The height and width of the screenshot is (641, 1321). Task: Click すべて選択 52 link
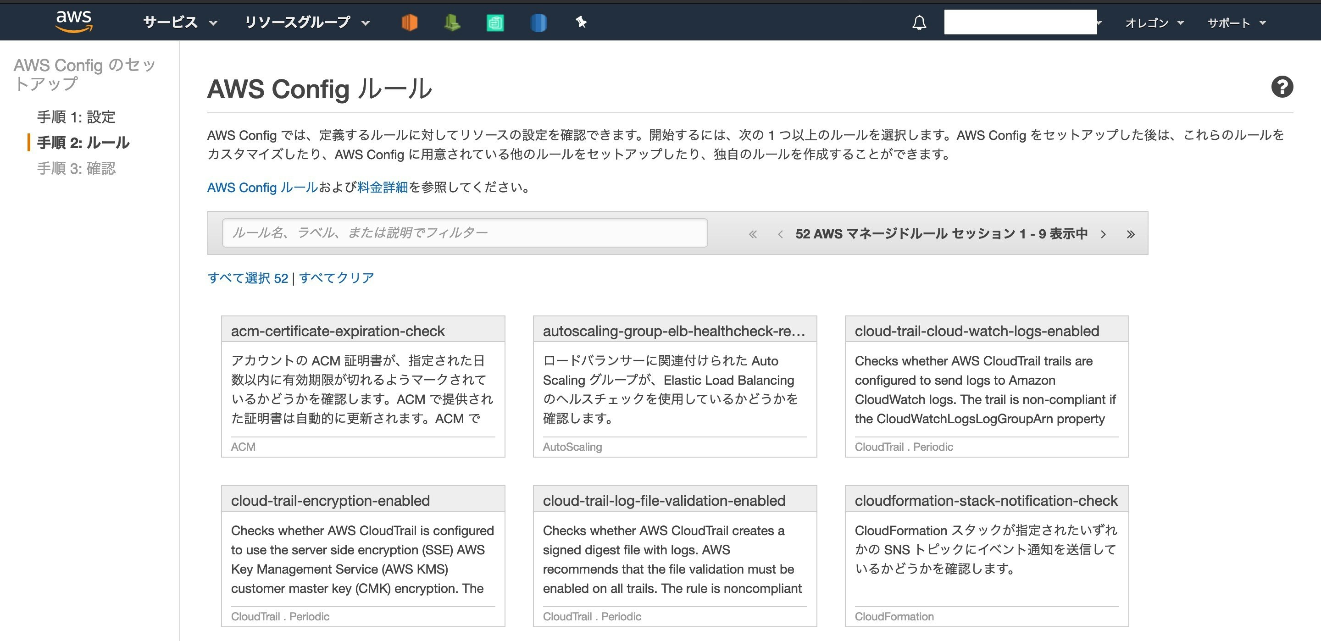[x=248, y=278]
